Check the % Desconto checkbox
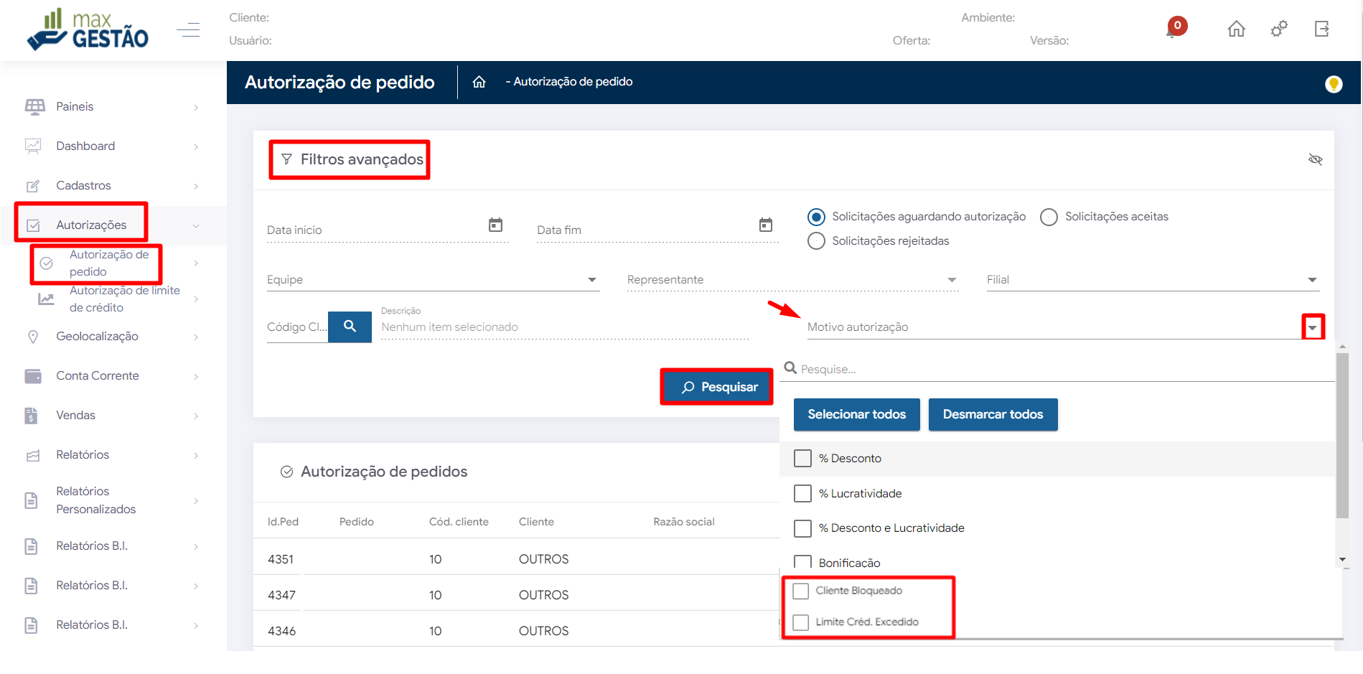Image resolution: width=1363 pixels, height=674 pixels. click(802, 459)
